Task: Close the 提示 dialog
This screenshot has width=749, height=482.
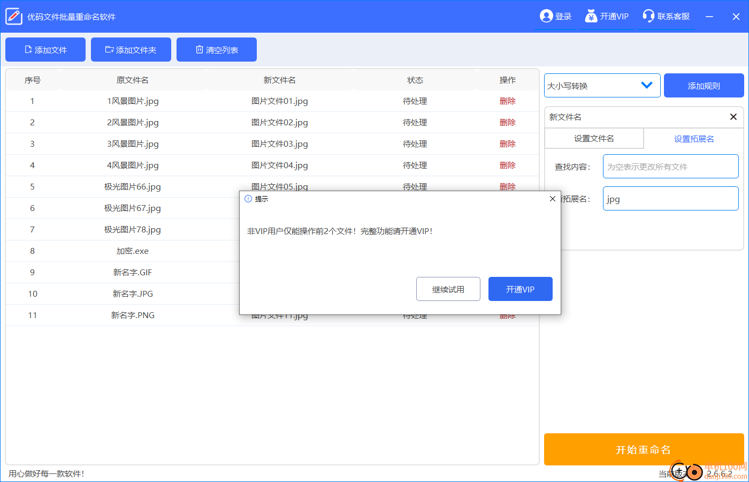Action: coord(553,199)
